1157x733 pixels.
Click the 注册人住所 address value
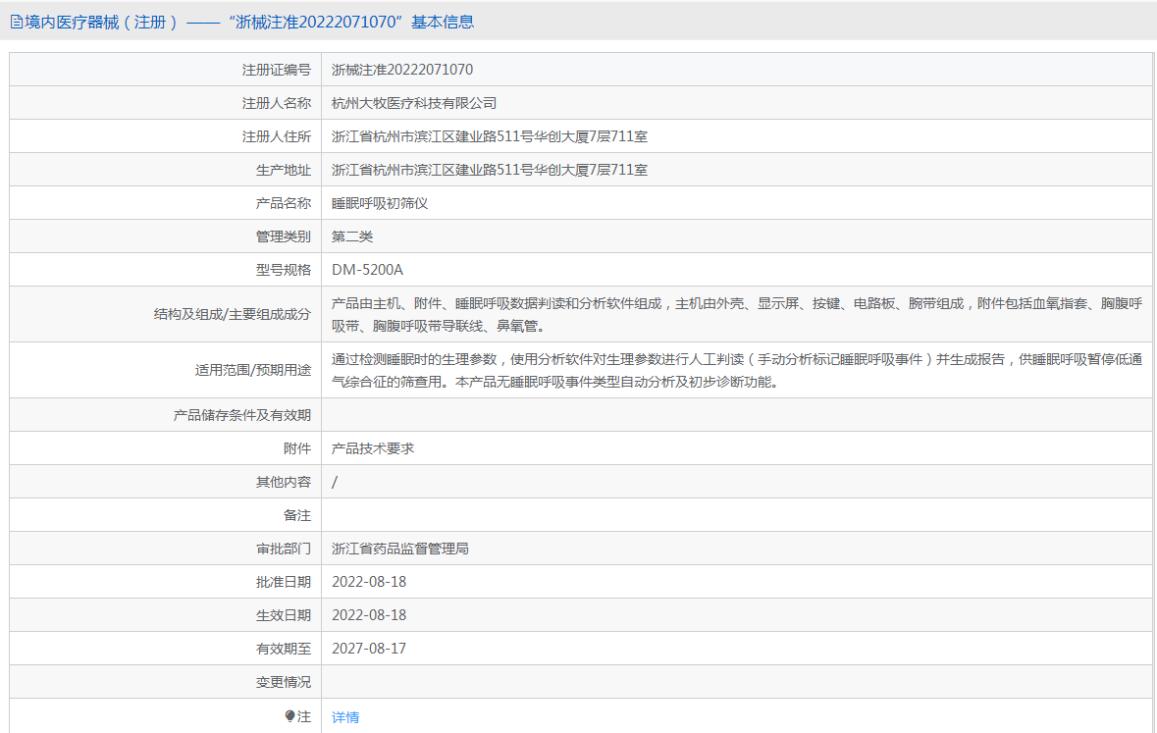pyautogui.click(x=490, y=136)
